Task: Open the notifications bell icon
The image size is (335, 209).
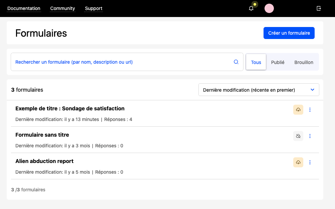Action: pos(251,9)
